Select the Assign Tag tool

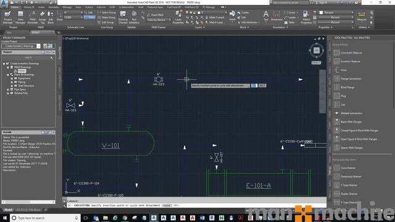(x=43, y=17)
